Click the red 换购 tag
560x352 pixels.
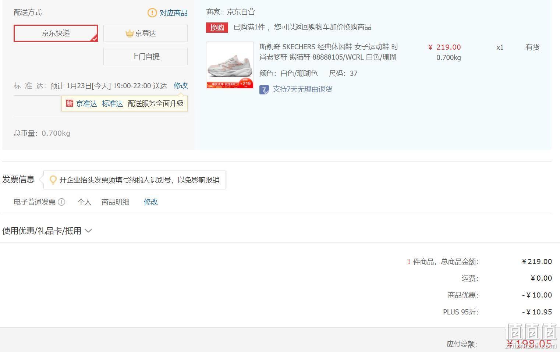point(217,28)
